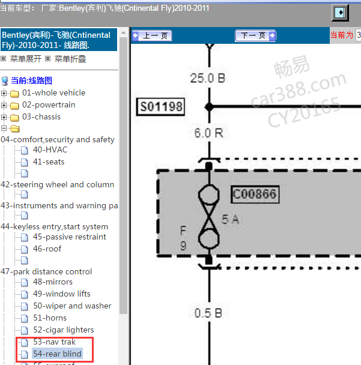Go to next page (下一页)
This screenshot has height=365, width=361.
[255, 35]
